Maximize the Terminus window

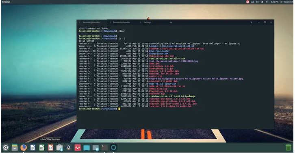click(x=265, y=22)
